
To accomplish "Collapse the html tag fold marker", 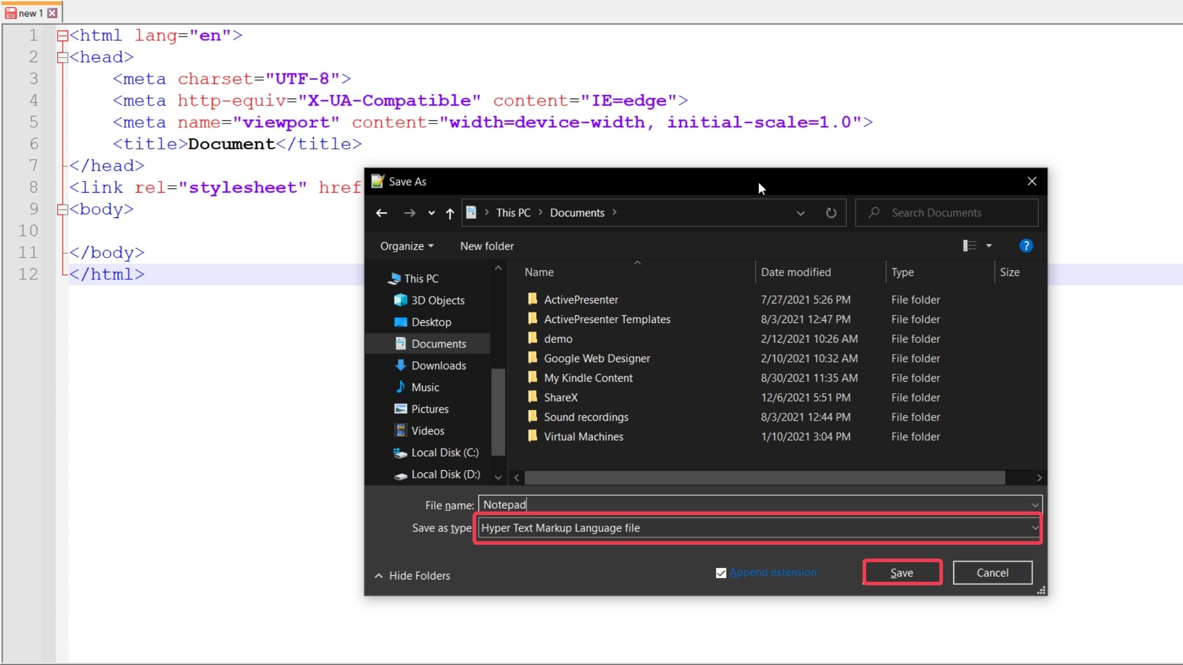I will click(x=62, y=36).
